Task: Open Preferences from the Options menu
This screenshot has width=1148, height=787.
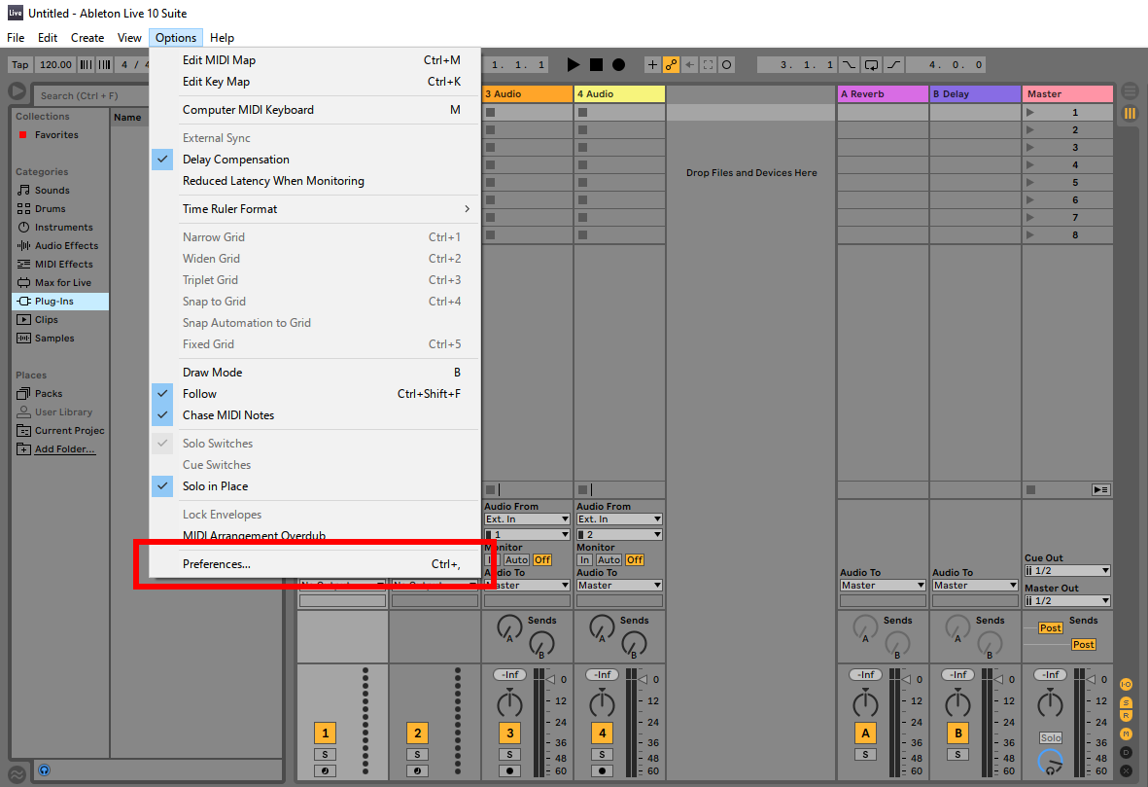Action: pyautogui.click(x=315, y=564)
